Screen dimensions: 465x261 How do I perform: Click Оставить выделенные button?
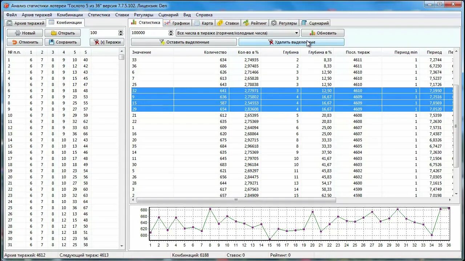[184, 42]
